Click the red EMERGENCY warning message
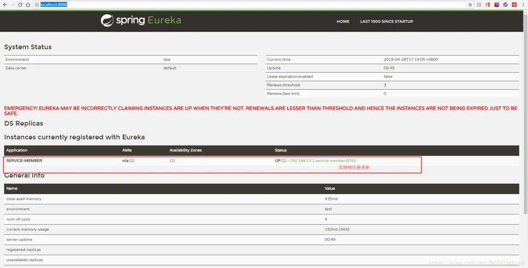The height and width of the screenshot is (268, 528). click(x=261, y=111)
